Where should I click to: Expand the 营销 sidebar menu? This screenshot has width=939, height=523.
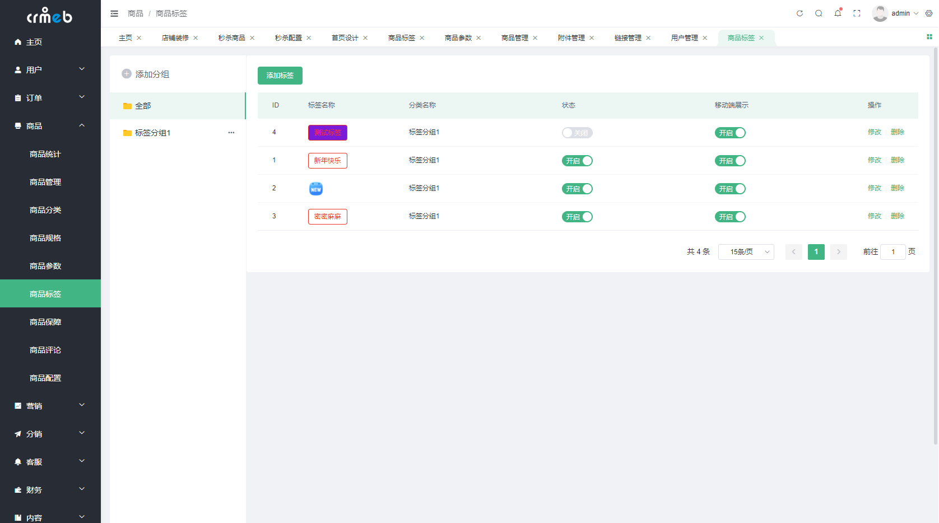[x=50, y=405]
